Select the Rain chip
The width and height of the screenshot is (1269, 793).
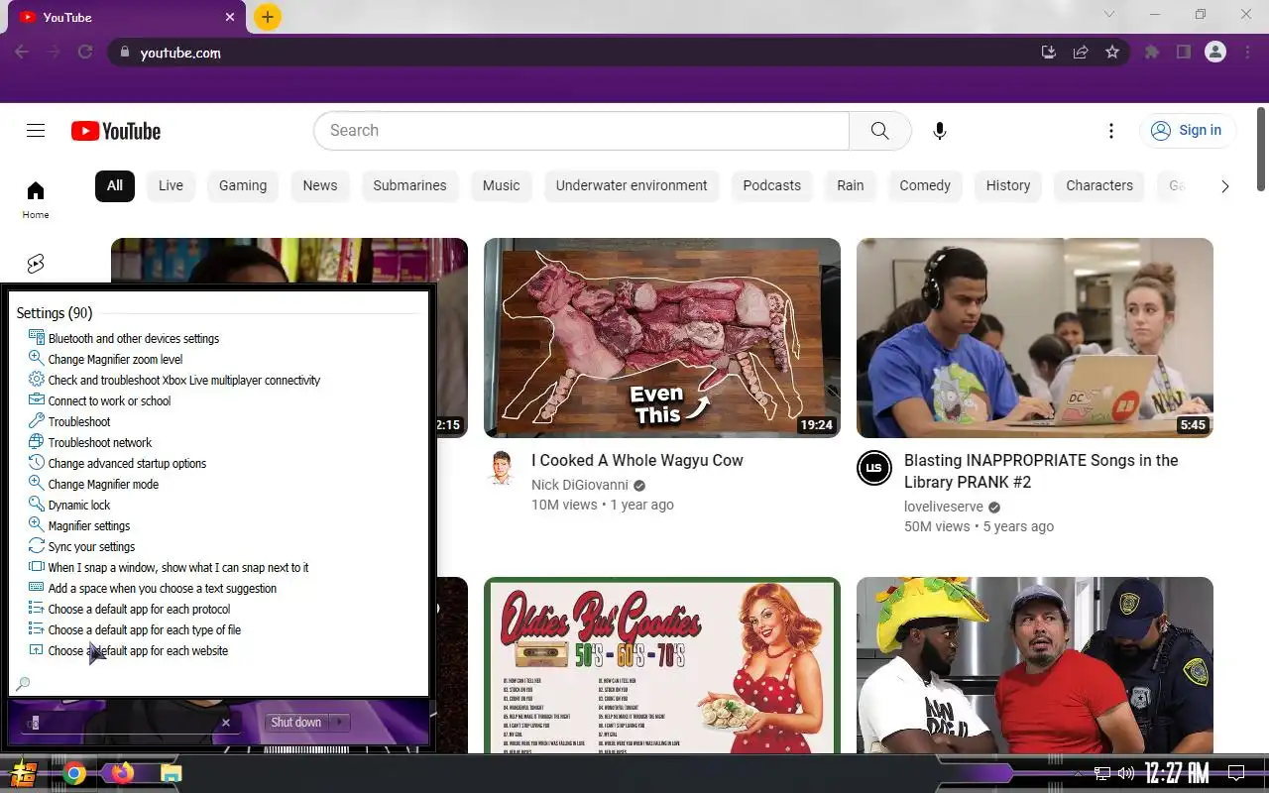851,185
